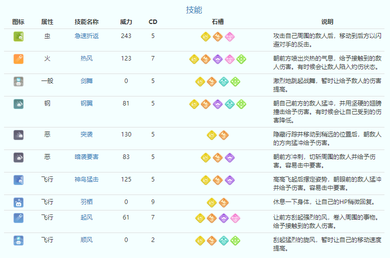Click the teal stone slot in 顺风 row
The height and width of the screenshot is (258, 390).
[224, 240]
